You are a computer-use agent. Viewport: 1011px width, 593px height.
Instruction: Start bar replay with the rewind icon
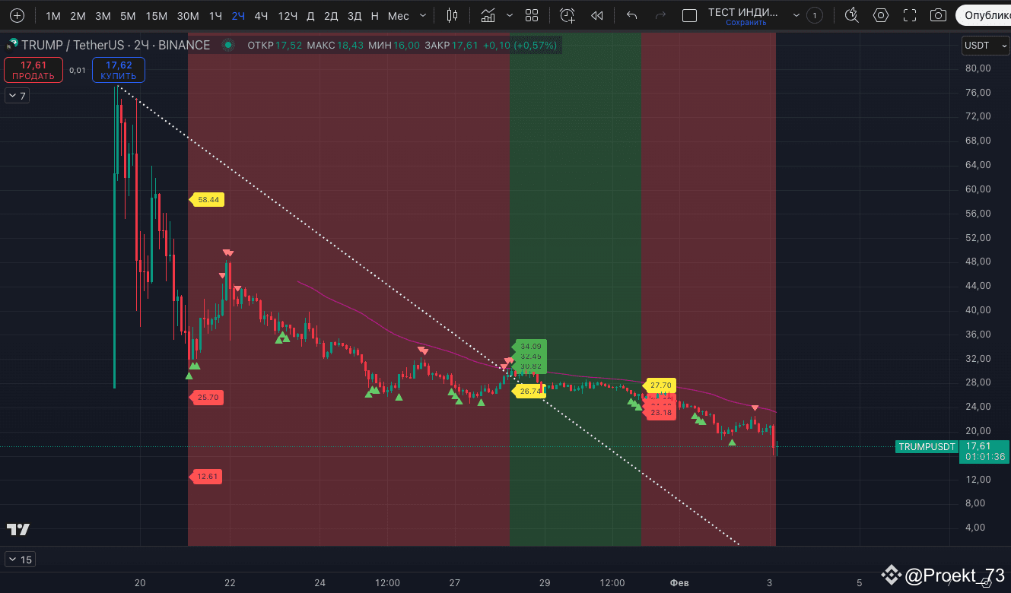point(597,15)
